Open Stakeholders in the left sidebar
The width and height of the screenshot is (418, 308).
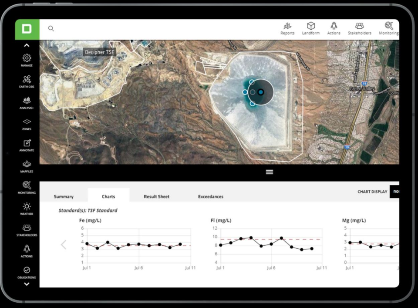click(x=27, y=230)
